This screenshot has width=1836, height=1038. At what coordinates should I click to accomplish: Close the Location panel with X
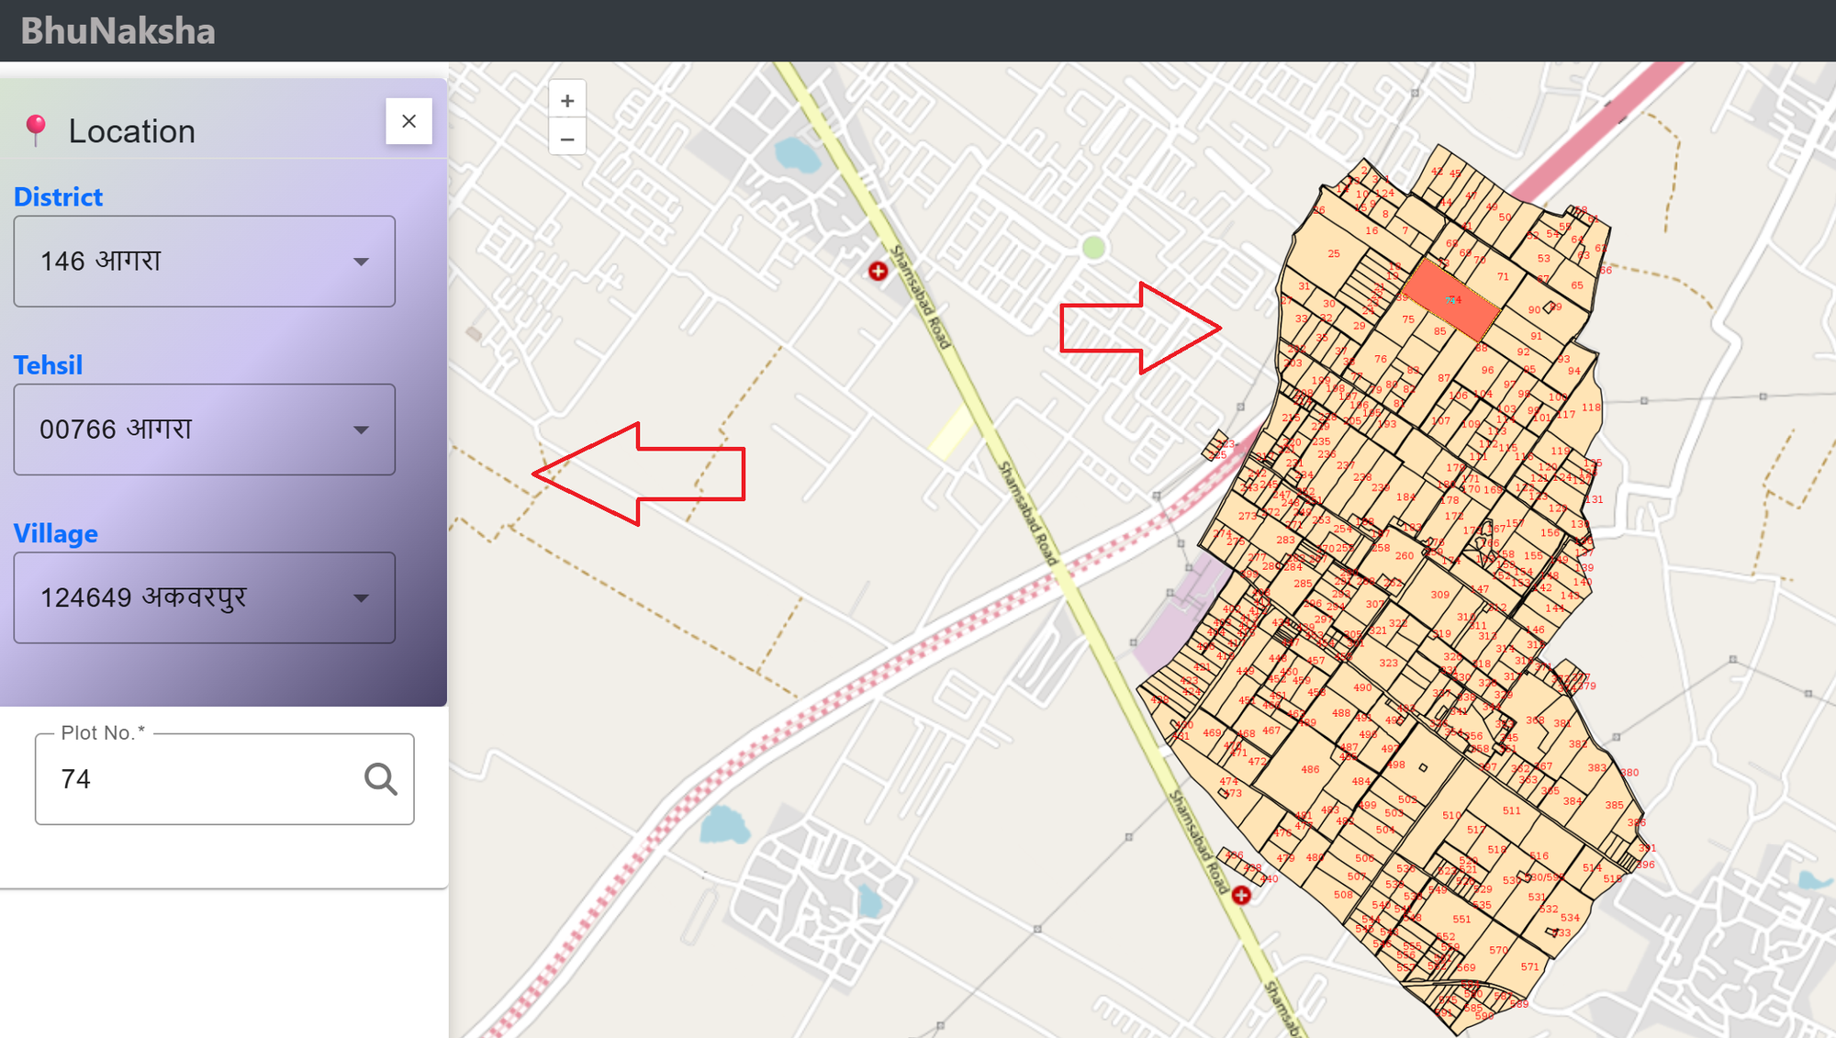[x=409, y=121]
